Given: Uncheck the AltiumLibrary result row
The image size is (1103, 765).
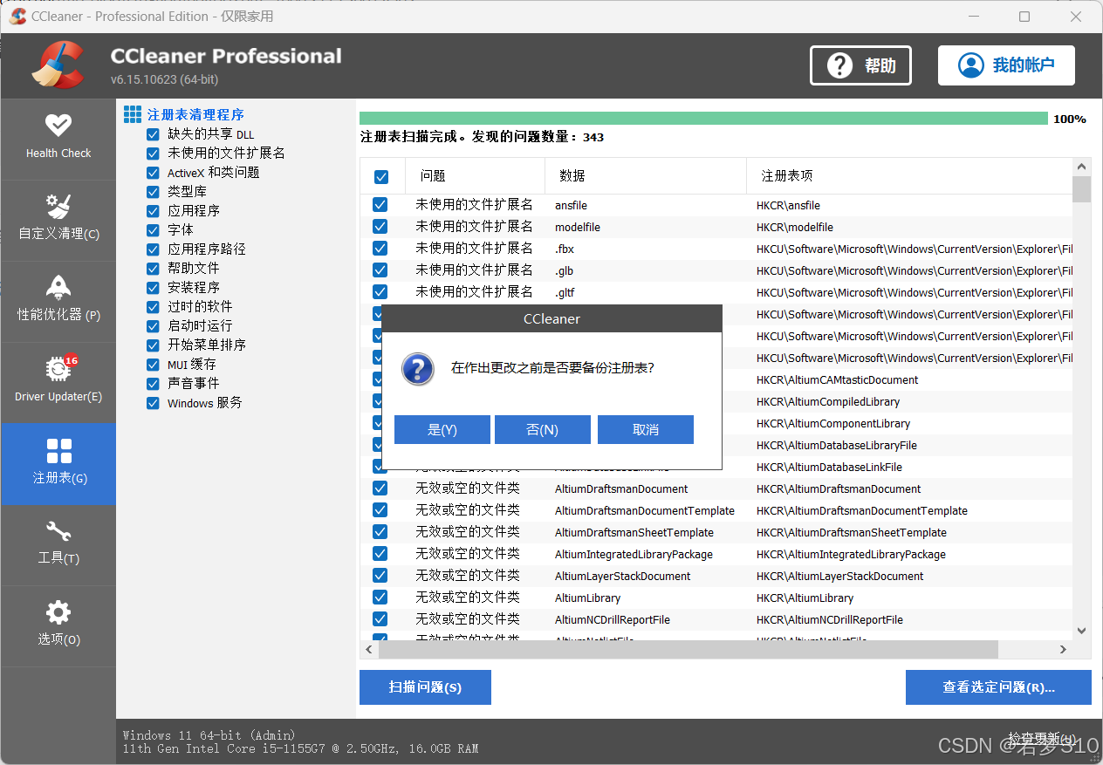Looking at the screenshot, I should click(x=380, y=598).
